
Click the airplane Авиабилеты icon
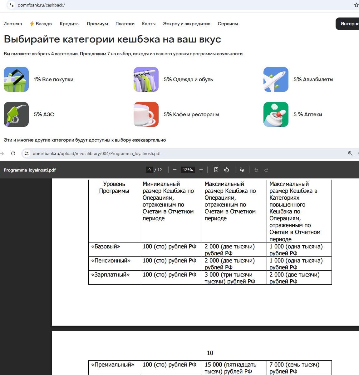pyautogui.click(x=276, y=79)
